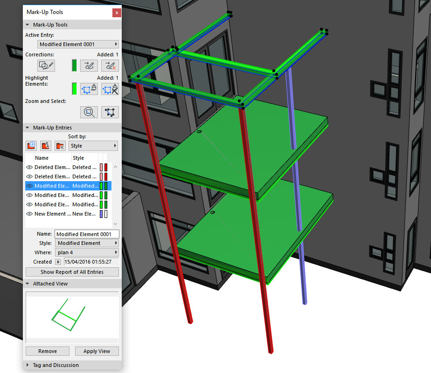This screenshot has width=431, height=373.
Task: Collapse the Attached View section
Action: tap(28, 284)
